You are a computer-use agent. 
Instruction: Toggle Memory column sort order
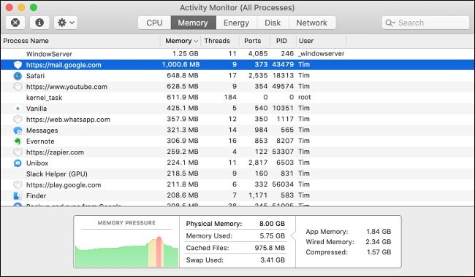pos(181,41)
